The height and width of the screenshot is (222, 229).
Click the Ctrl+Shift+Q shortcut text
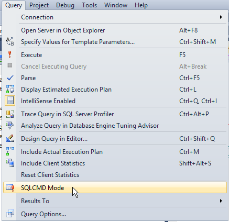click(x=197, y=139)
